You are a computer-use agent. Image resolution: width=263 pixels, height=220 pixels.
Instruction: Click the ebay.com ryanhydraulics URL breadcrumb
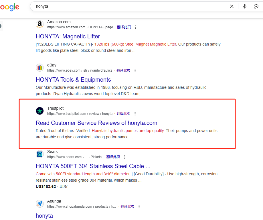click(80, 70)
